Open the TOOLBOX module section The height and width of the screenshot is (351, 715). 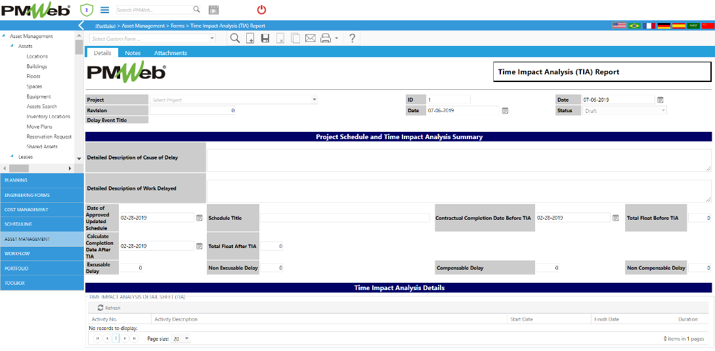click(x=42, y=283)
